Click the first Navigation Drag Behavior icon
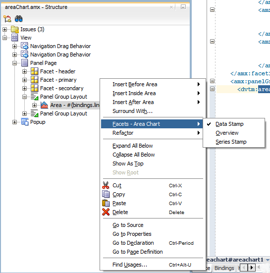The height and width of the screenshot is (273, 270). pyautogui.click(x=25, y=46)
